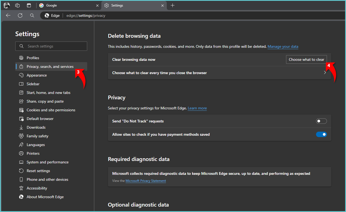Open About Microsoft Edge
This screenshot has width=346, height=212.
coord(51,197)
